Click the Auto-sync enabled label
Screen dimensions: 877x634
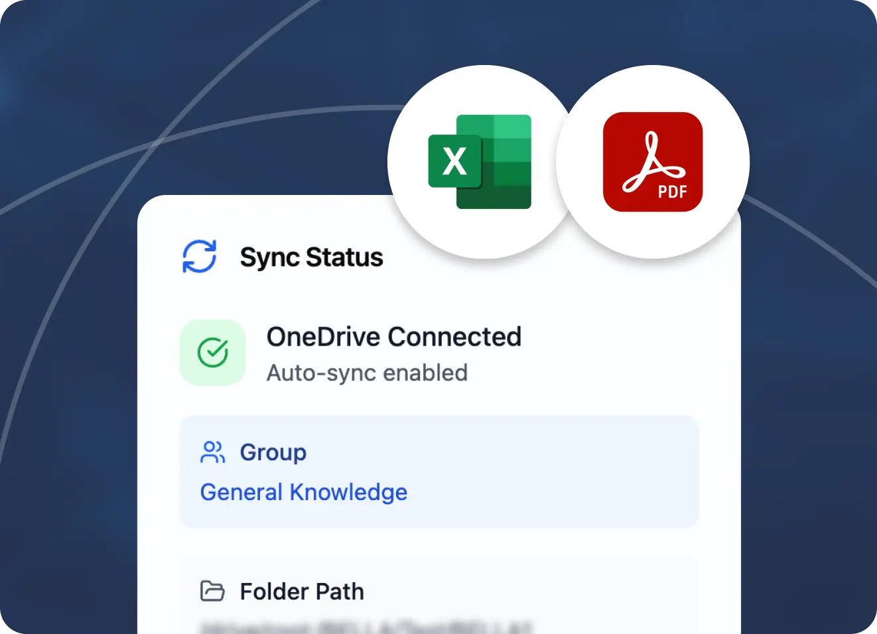coord(367,373)
